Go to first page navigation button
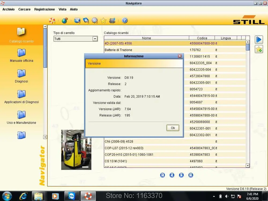This screenshot has width=268, height=201. (162, 175)
